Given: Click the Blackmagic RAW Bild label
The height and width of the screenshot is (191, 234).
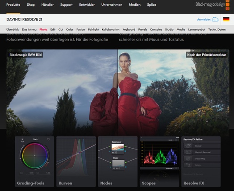Looking at the screenshot, I should tap(25, 55).
